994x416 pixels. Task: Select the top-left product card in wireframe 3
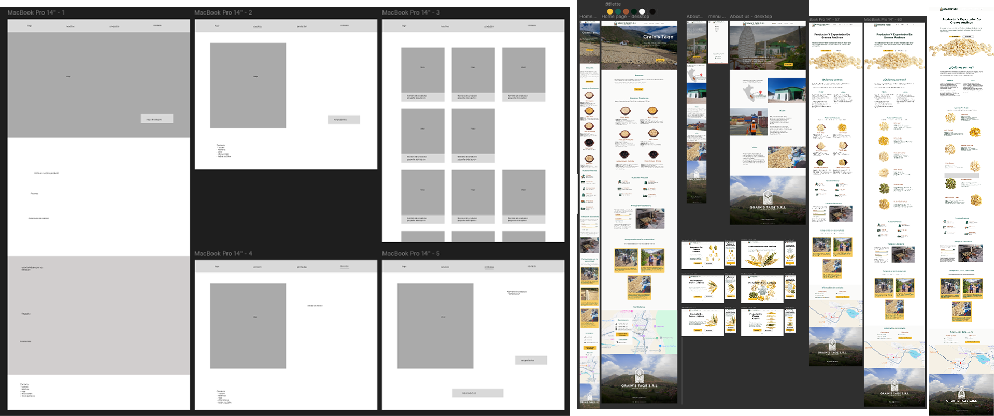pos(423,75)
